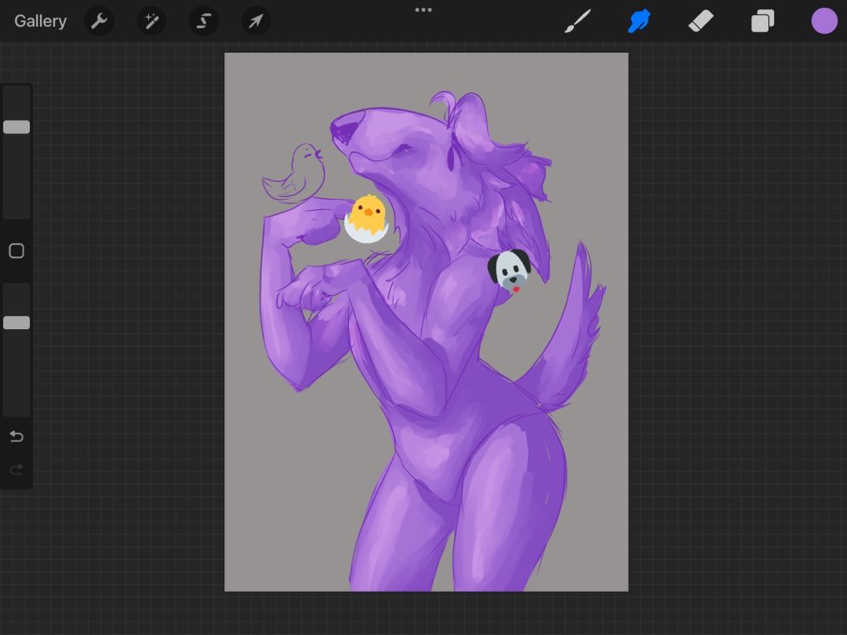Redo the last undone action

(17, 470)
